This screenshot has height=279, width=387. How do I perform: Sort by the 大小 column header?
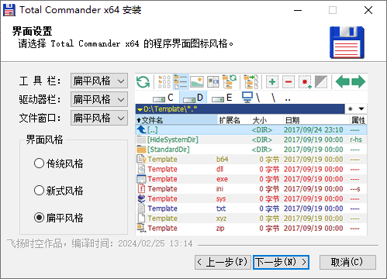tap(267, 120)
